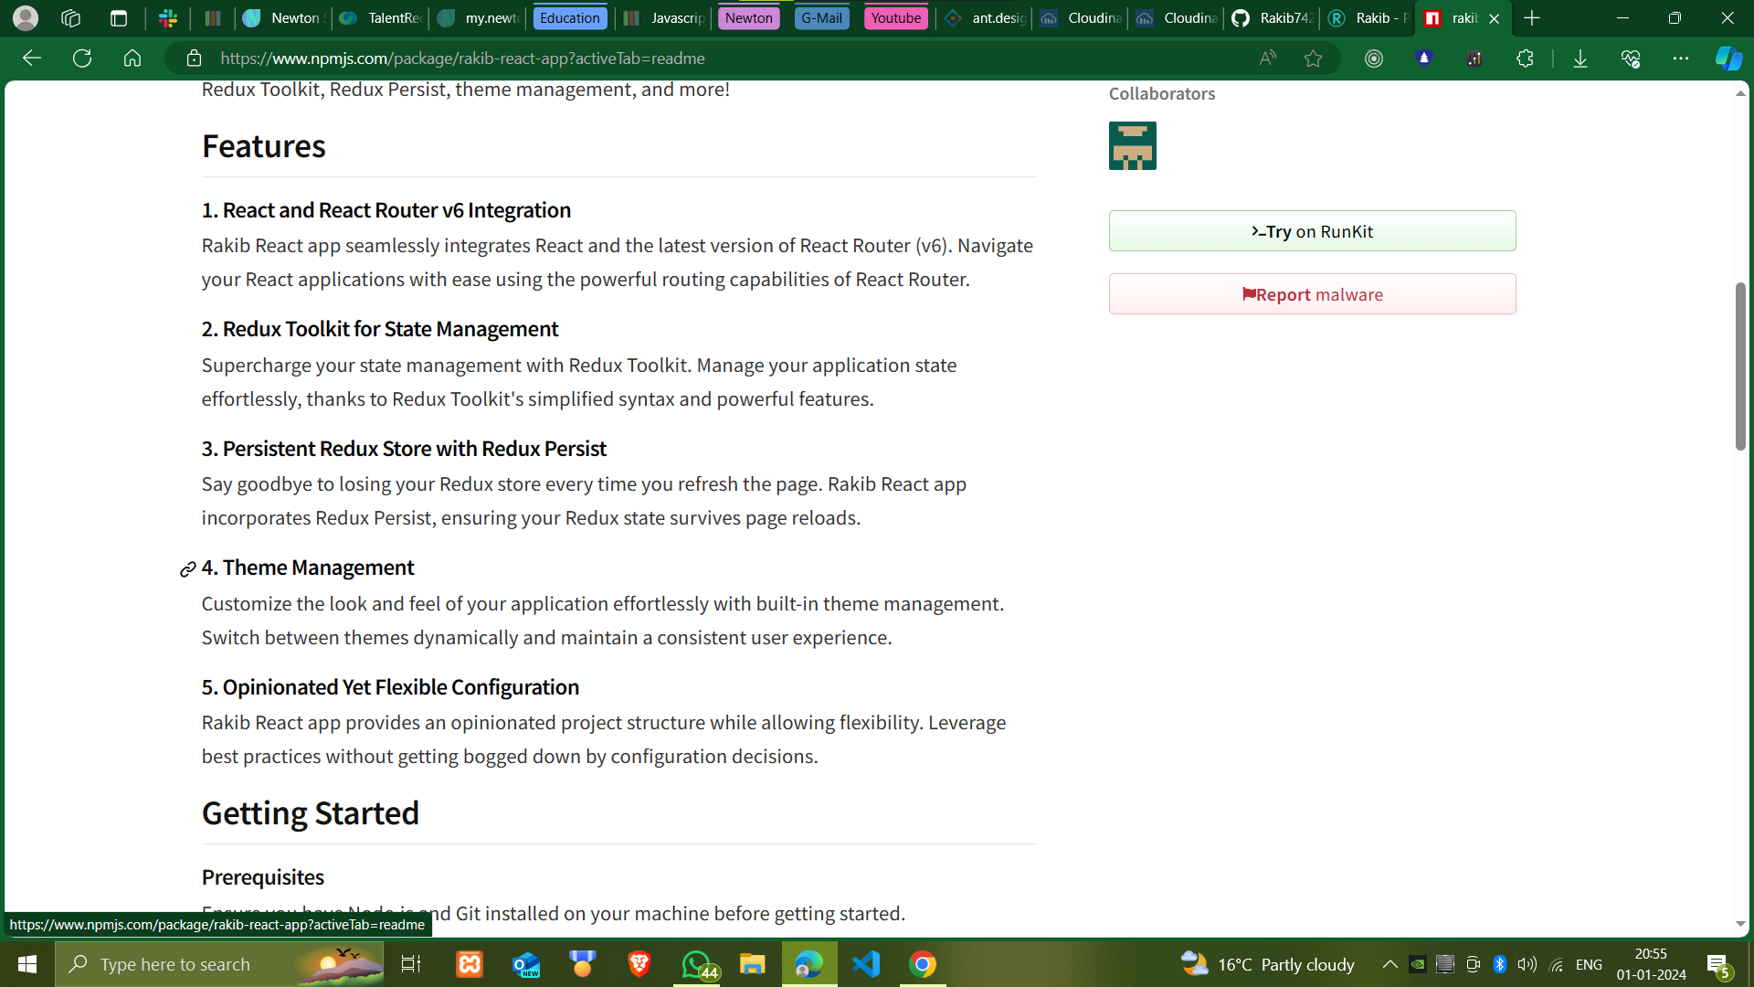The image size is (1754, 987).
Task: Click the Features heading
Action: [263, 146]
